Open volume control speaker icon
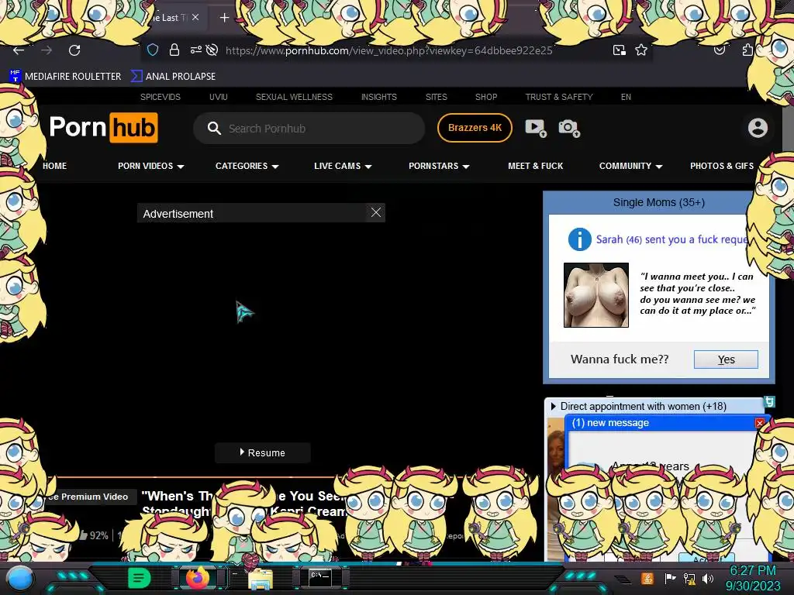Image resolution: width=794 pixels, height=595 pixels. (x=708, y=578)
